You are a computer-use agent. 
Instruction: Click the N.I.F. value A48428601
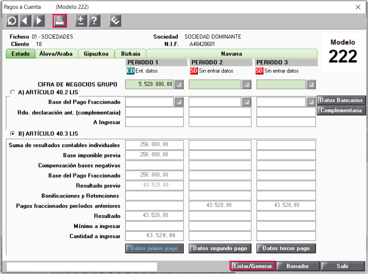[x=202, y=44]
